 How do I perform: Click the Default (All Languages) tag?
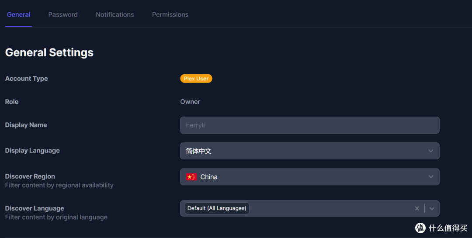(x=217, y=208)
